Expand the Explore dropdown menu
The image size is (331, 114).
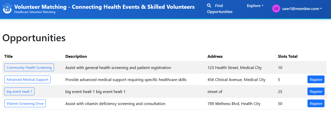pos(255,6)
